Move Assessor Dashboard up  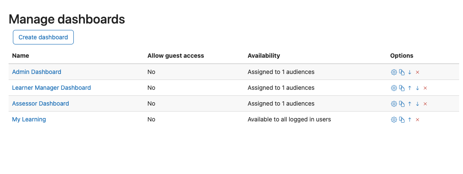tap(409, 103)
